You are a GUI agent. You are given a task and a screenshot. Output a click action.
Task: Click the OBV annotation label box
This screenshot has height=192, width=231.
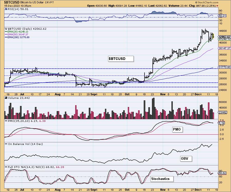point(186,159)
